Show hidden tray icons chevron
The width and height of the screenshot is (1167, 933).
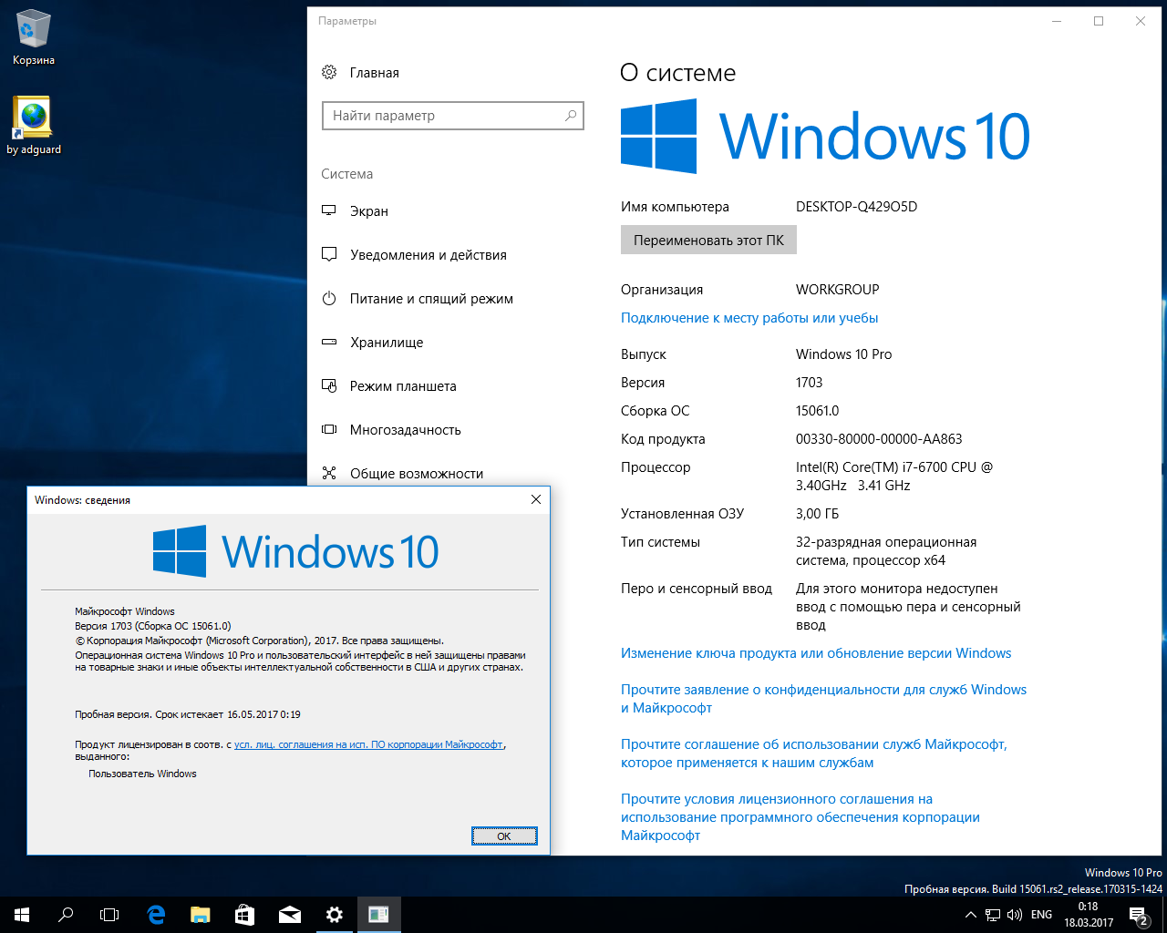pyautogui.click(x=970, y=915)
